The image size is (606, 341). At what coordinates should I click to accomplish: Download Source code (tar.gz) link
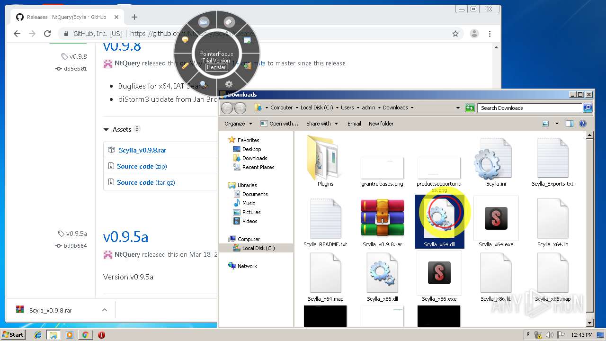point(146,182)
